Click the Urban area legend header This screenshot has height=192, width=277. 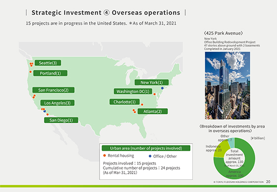tap(146, 148)
